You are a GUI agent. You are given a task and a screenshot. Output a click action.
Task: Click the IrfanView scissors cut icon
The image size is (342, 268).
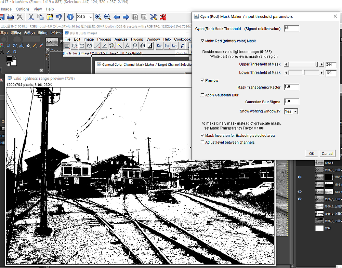pos(31,17)
